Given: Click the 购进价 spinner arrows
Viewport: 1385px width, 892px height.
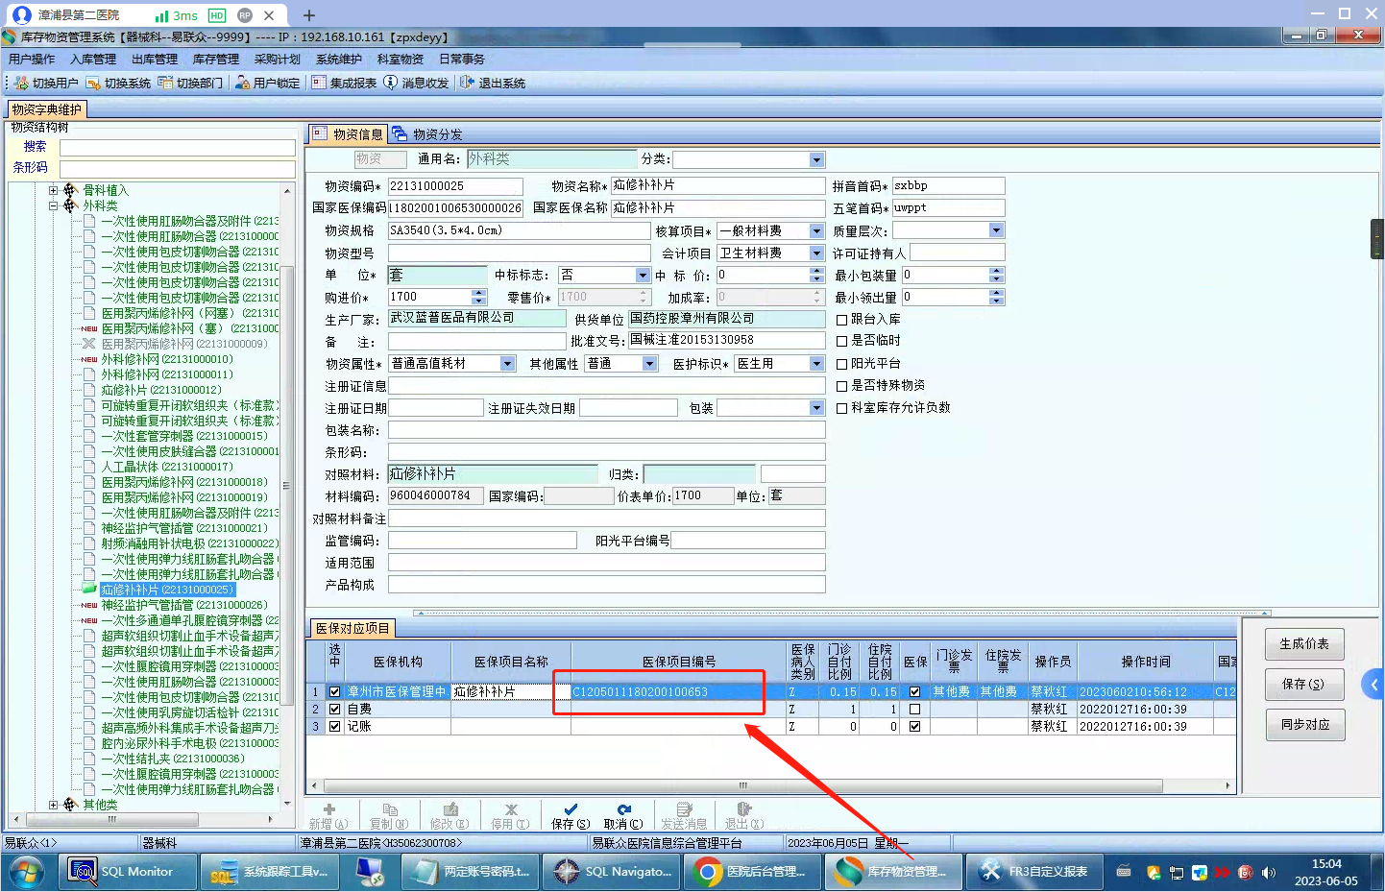Looking at the screenshot, I should coord(479,298).
